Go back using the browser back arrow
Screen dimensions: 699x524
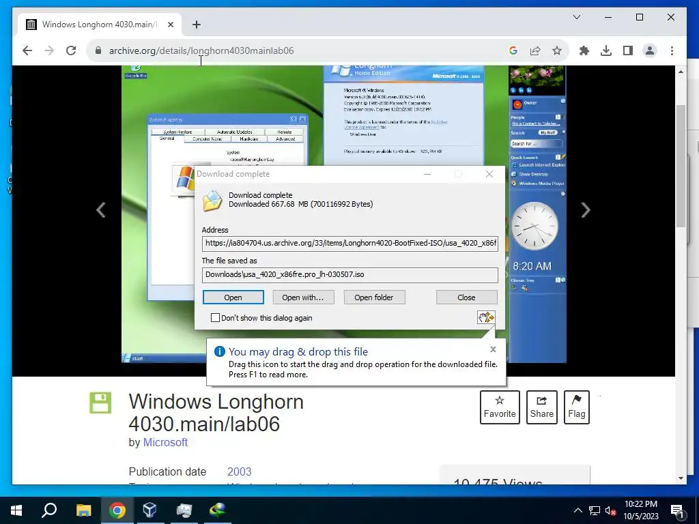pos(27,50)
